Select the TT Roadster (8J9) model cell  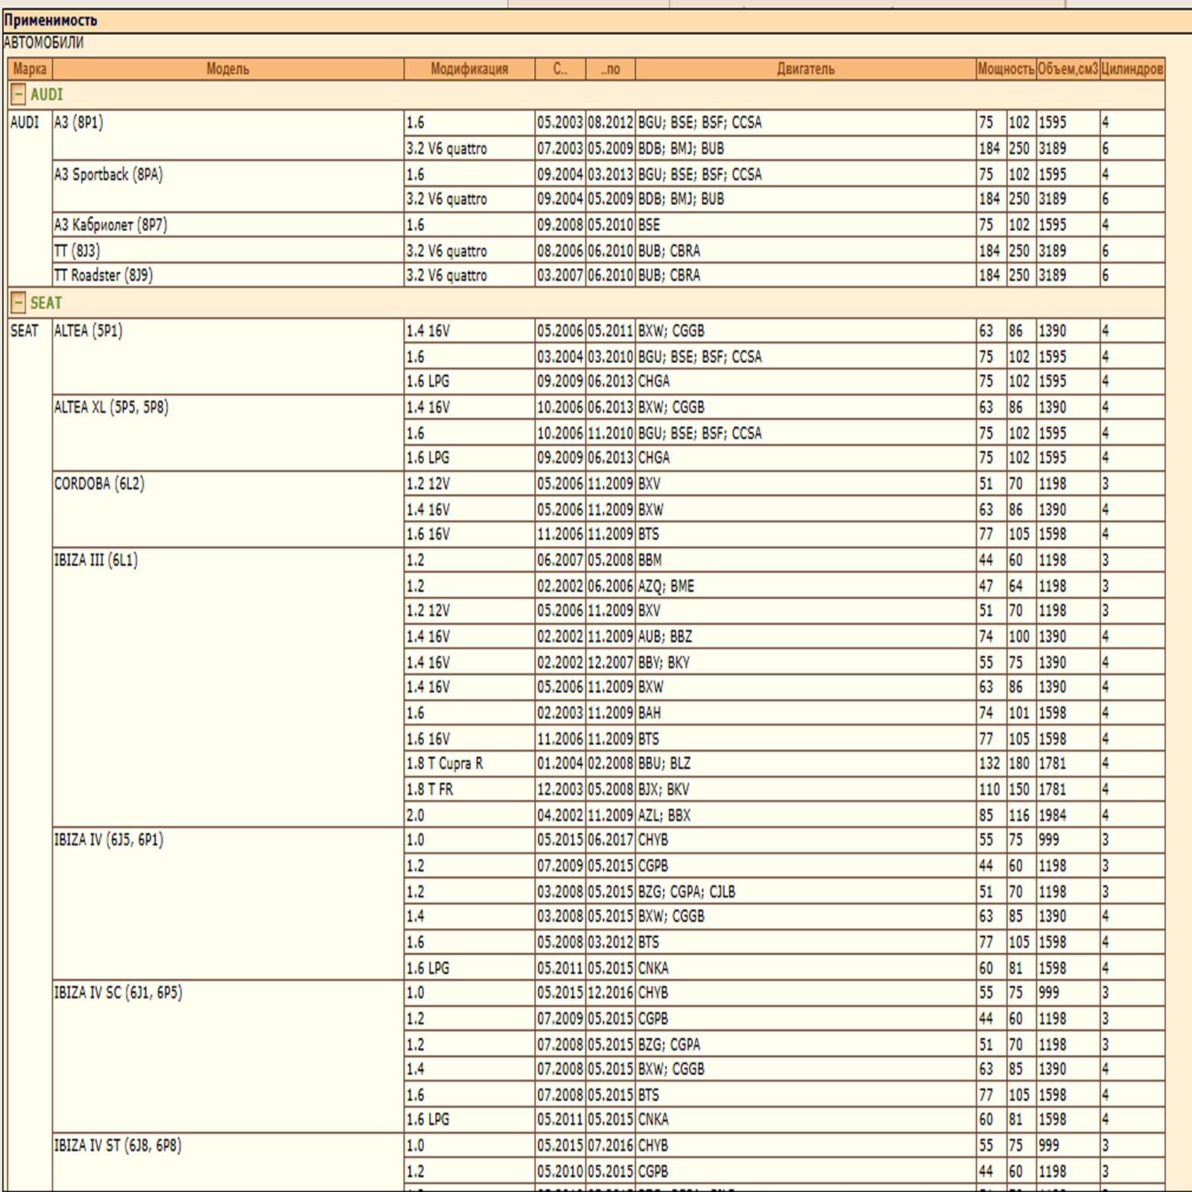(103, 276)
